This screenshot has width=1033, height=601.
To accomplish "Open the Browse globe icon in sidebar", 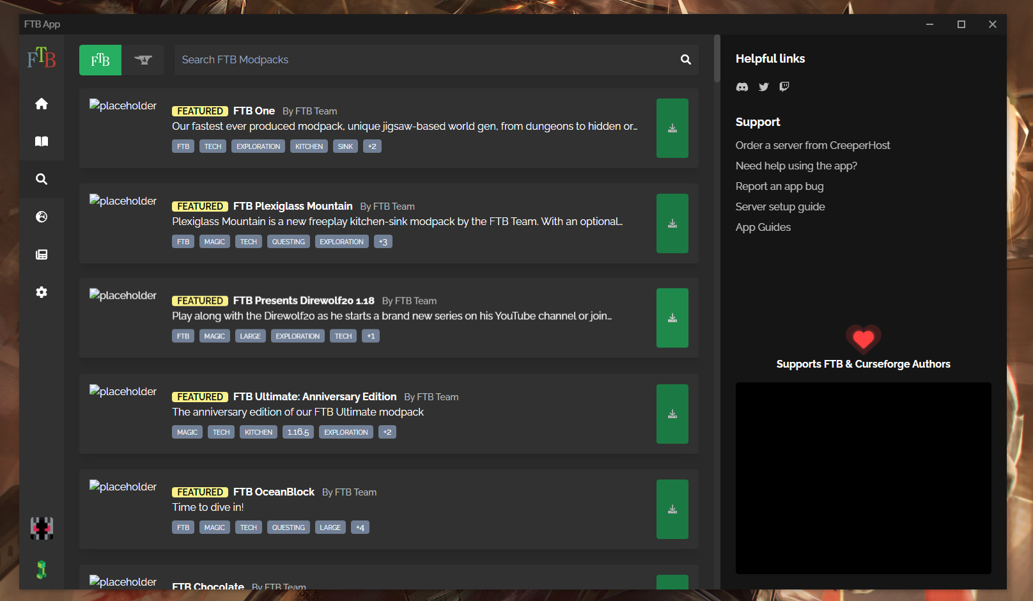I will point(42,217).
